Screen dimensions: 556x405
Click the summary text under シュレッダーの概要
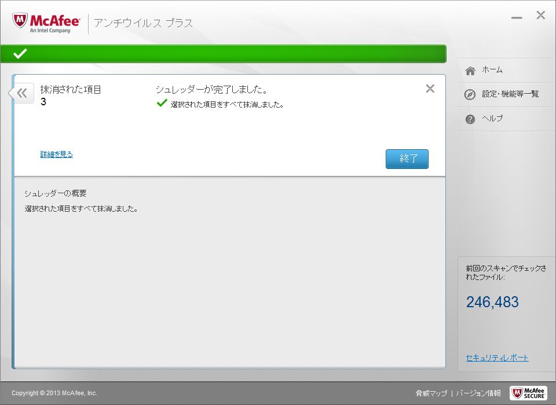point(81,209)
